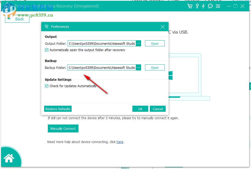Toggle automatically open output folder after recovery

tap(47, 50)
